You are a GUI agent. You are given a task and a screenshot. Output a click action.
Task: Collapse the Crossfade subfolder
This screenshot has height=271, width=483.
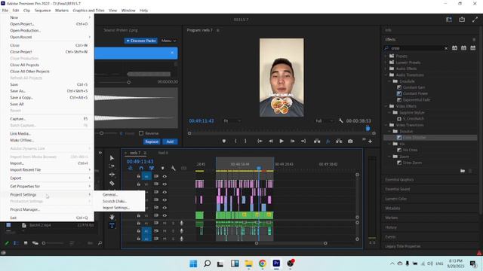pyautogui.click(x=389, y=81)
